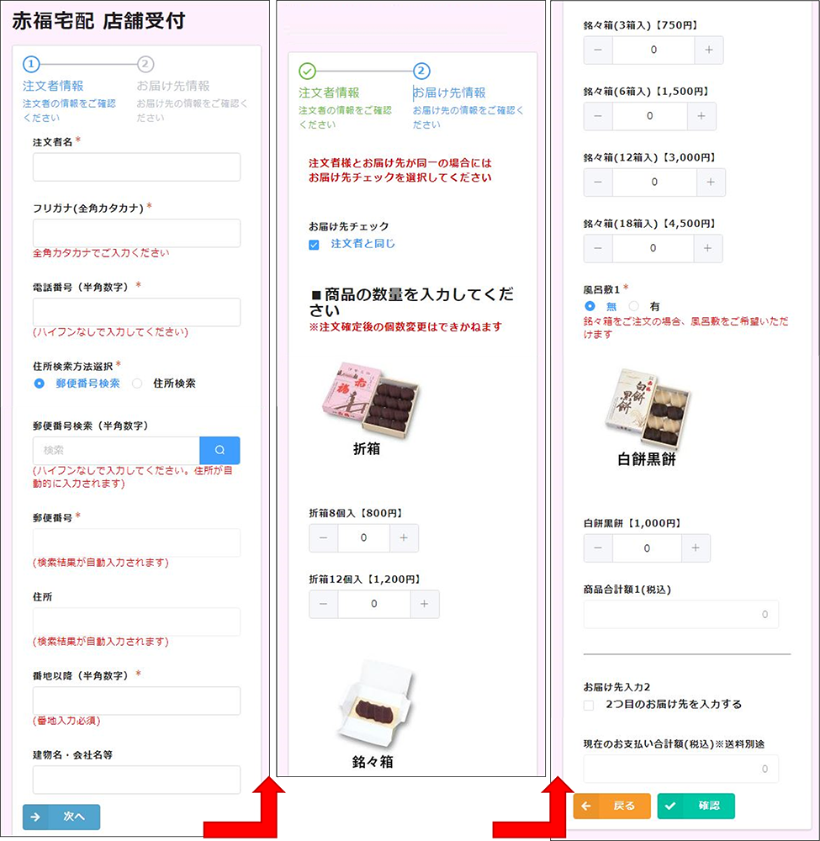The image size is (820, 841).
Task: Click the 住所 input field
Action: coord(136,621)
